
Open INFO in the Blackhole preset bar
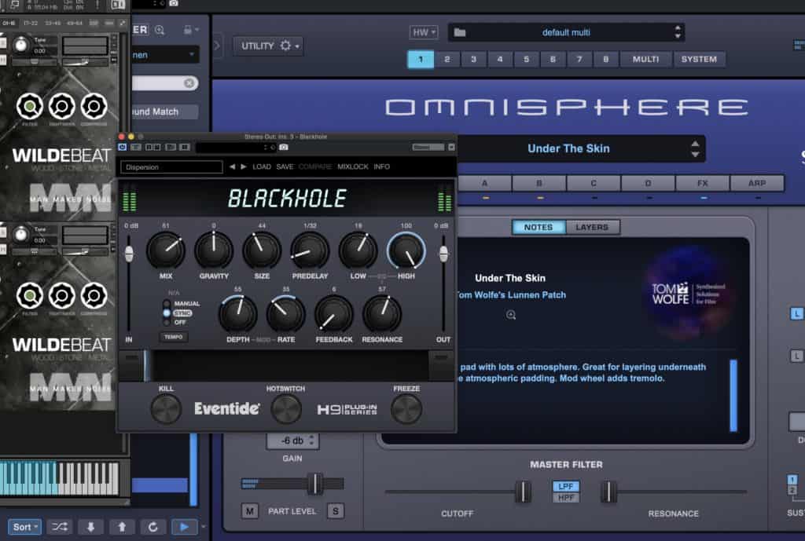tap(381, 166)
